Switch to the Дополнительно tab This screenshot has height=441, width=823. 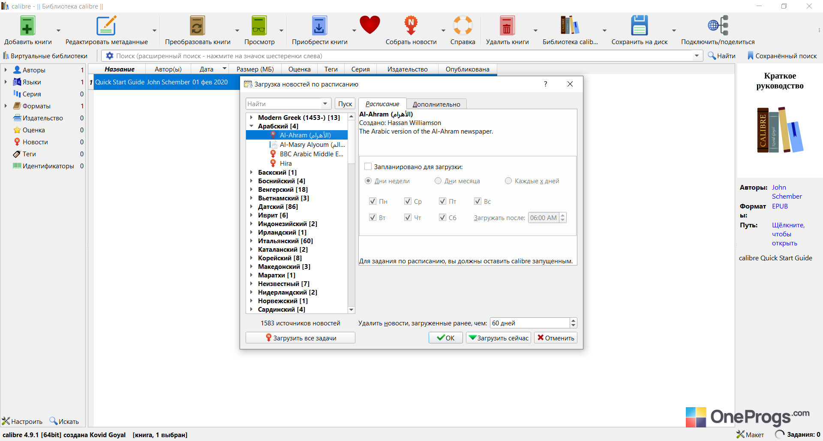point(436,104)
